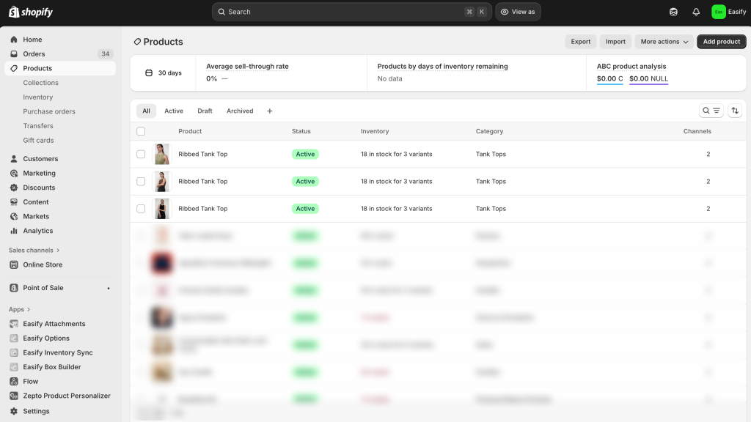Screen dimensions: 751x422
Task: Open the sort products icon button
Action: 735,111
